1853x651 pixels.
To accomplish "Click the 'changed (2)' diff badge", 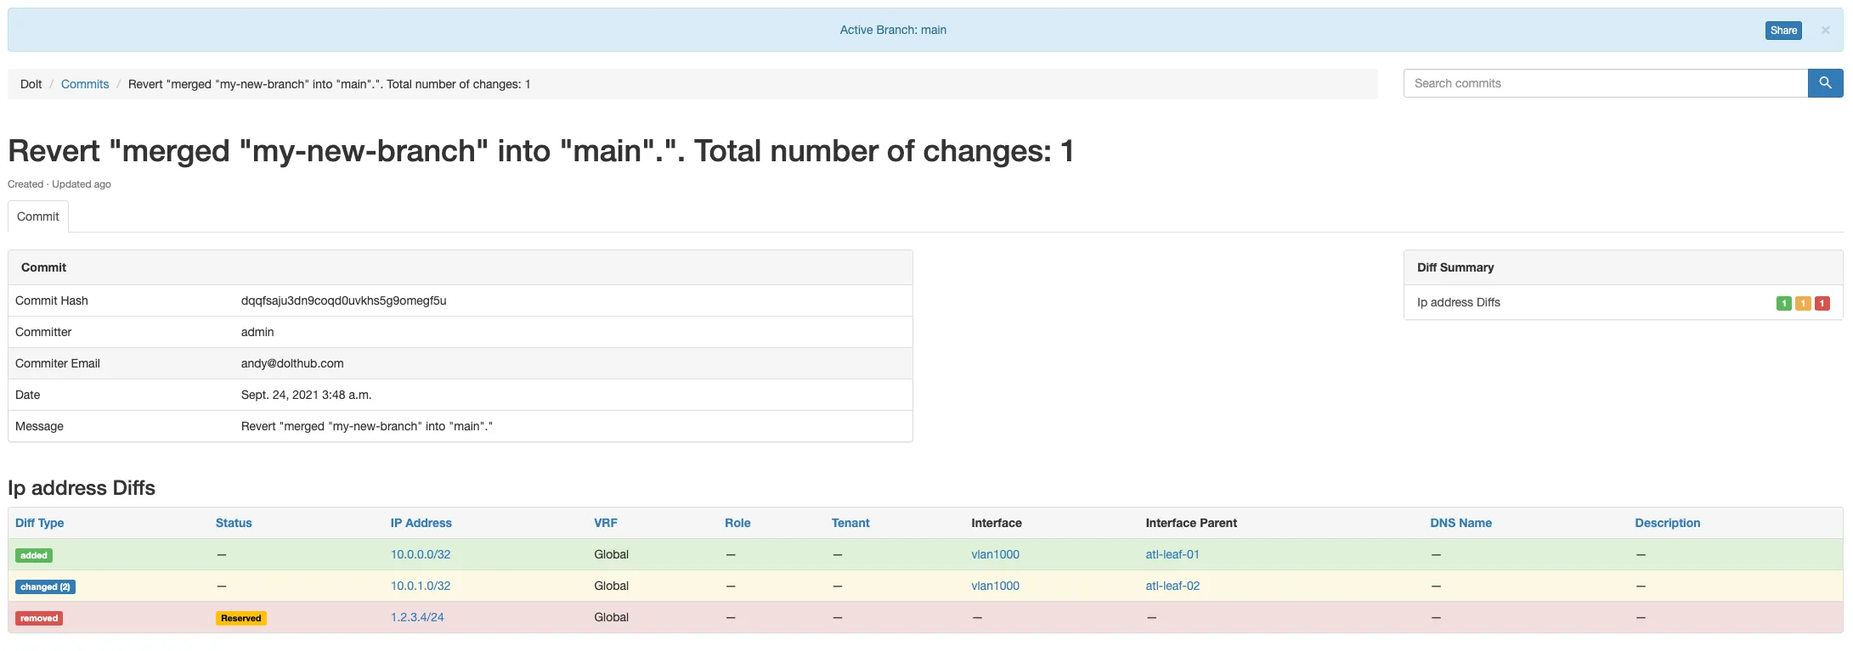I will pyautogui.click(x=45, y=586).
